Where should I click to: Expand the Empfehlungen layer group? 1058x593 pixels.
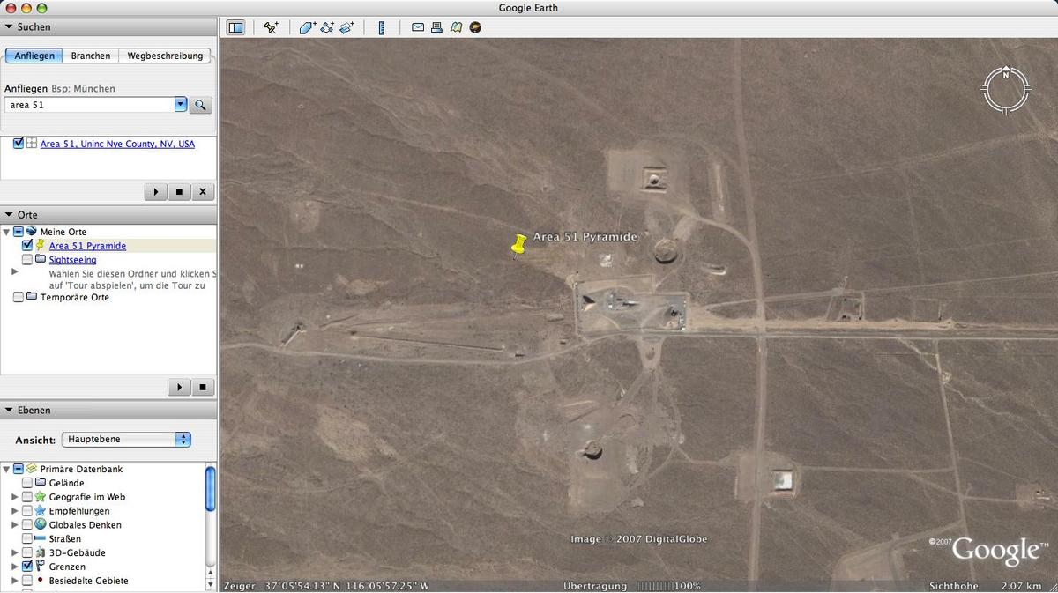[x=15, y=511]
